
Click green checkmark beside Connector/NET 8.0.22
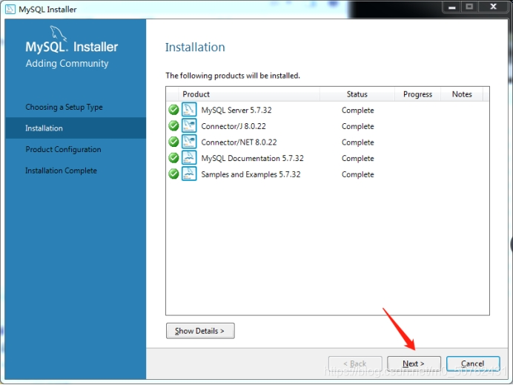pos(173,142)
